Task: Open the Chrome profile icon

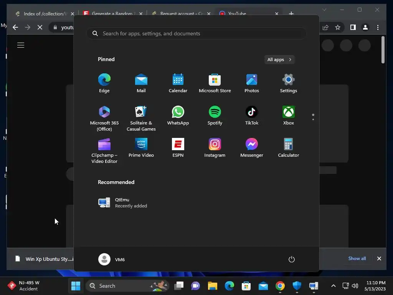Action: coord(365,27)
